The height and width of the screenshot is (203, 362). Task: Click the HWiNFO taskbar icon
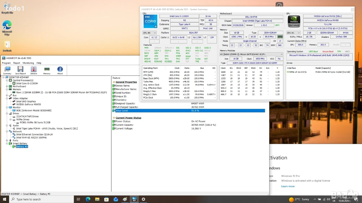(134, 199)
